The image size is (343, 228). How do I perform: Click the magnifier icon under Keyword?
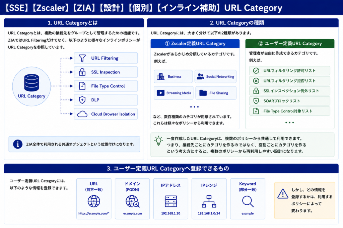coord(248,201)
